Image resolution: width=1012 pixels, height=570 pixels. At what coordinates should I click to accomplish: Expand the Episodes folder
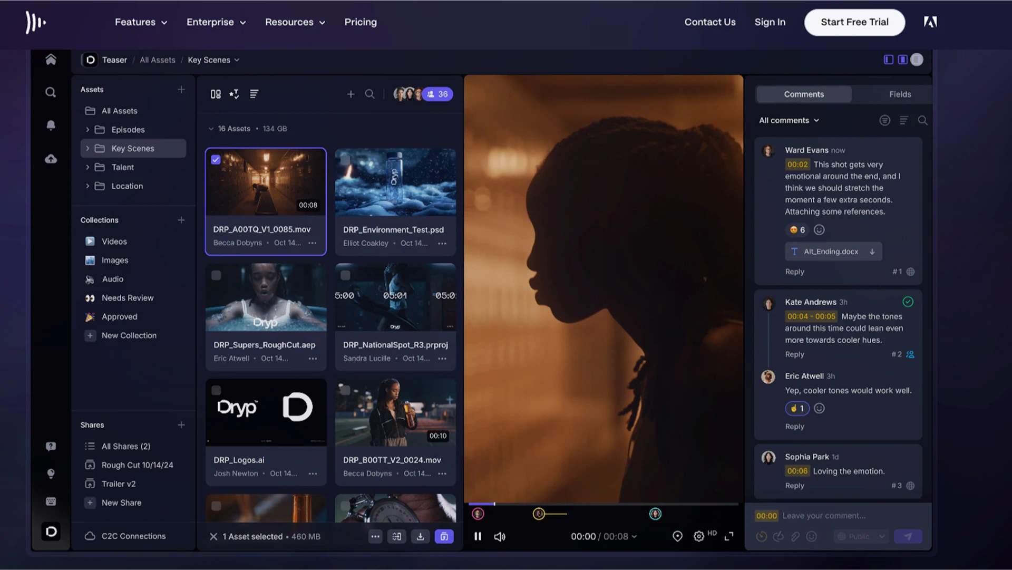click(87, 130)
